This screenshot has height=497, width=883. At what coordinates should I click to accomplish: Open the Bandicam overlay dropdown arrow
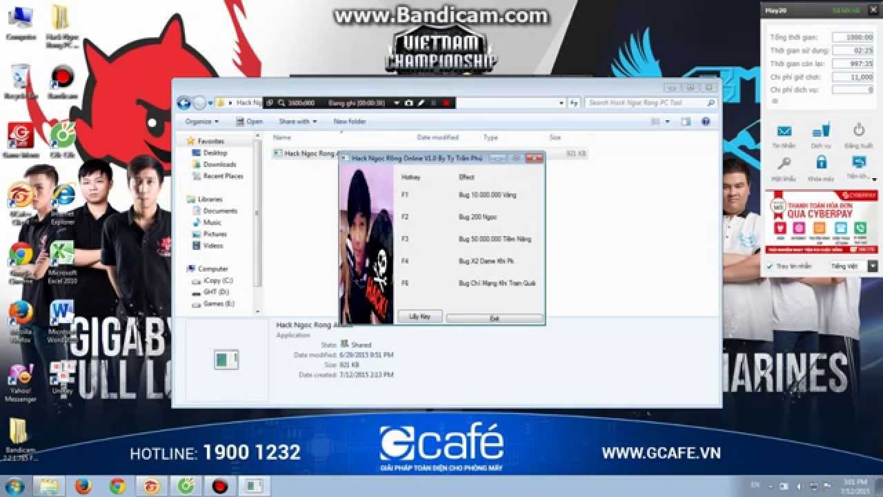(x=397, y=103)
